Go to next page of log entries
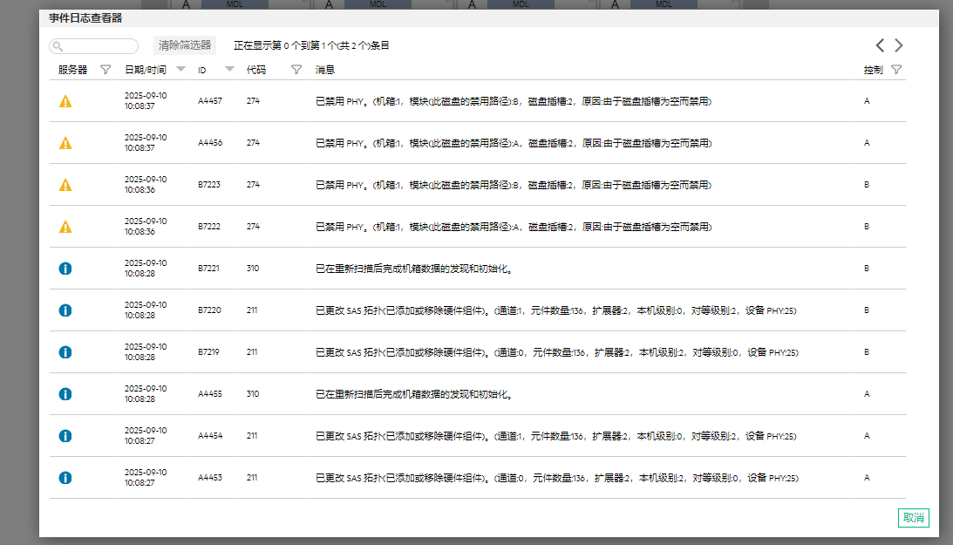Screen dimensions: 953x545 (899, 45)
